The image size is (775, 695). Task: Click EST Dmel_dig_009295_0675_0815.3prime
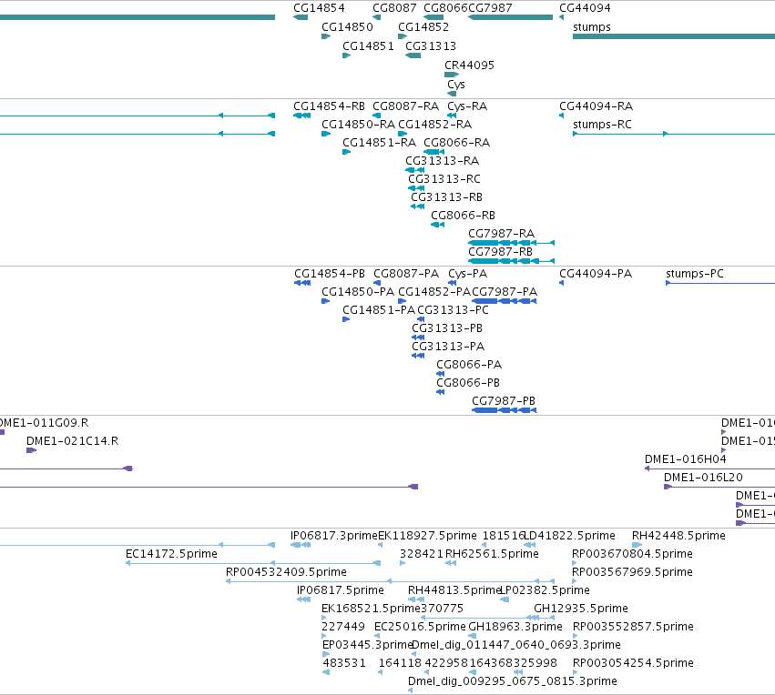tap(513, 681)
